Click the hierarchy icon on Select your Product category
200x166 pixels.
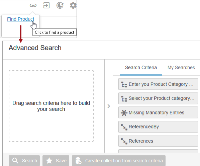124,98
